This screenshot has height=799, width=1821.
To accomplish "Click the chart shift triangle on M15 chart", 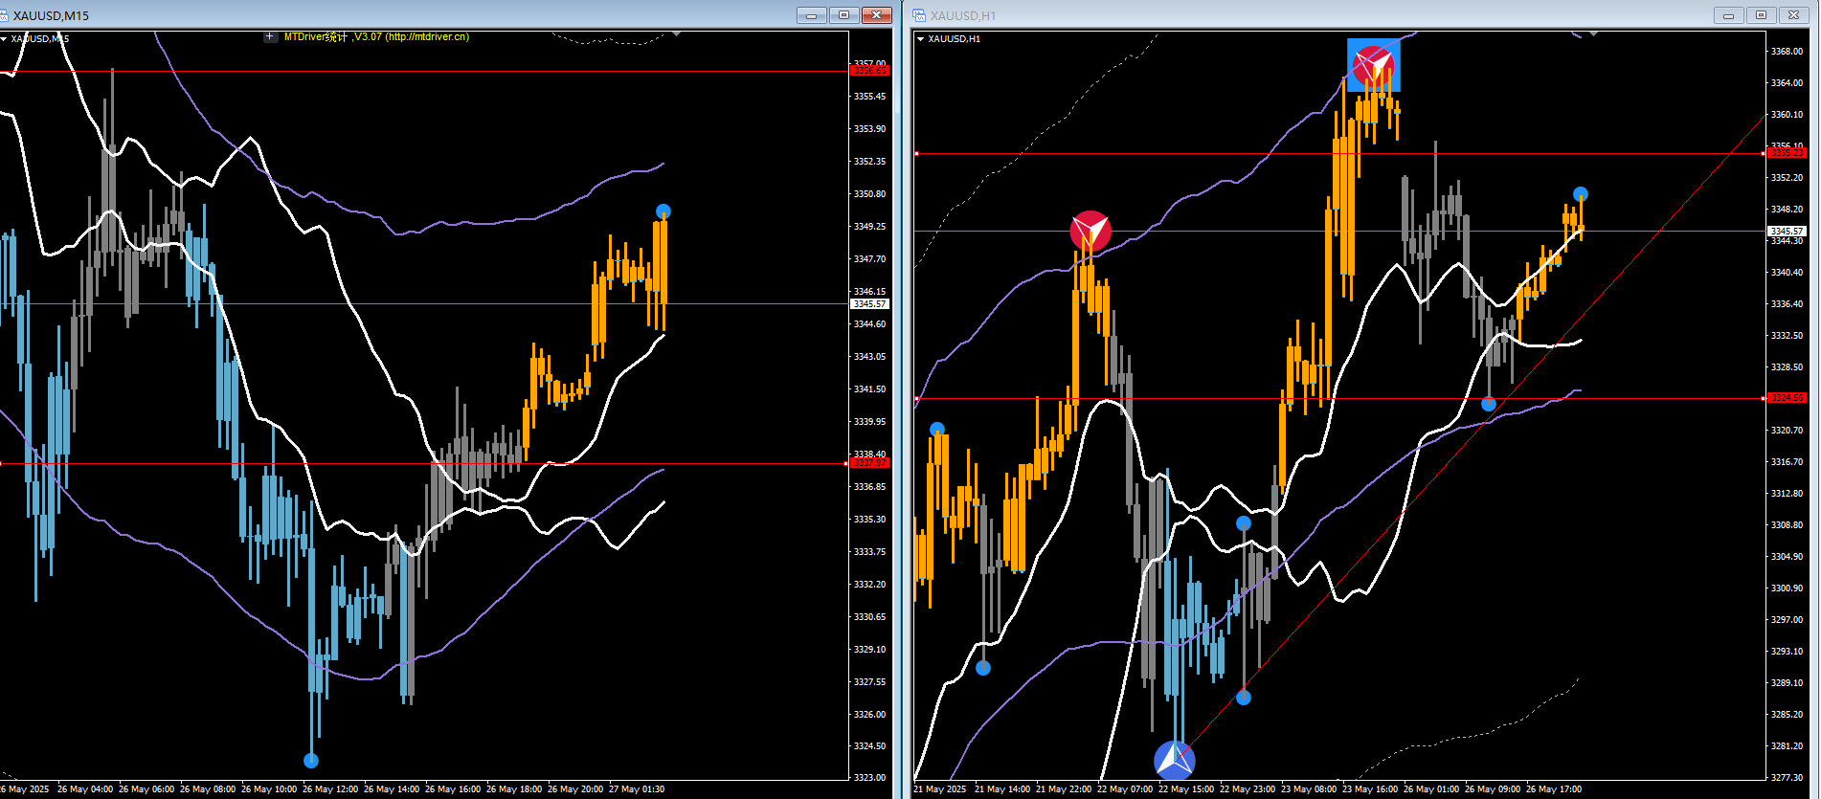I will click(x=677, y=34).
